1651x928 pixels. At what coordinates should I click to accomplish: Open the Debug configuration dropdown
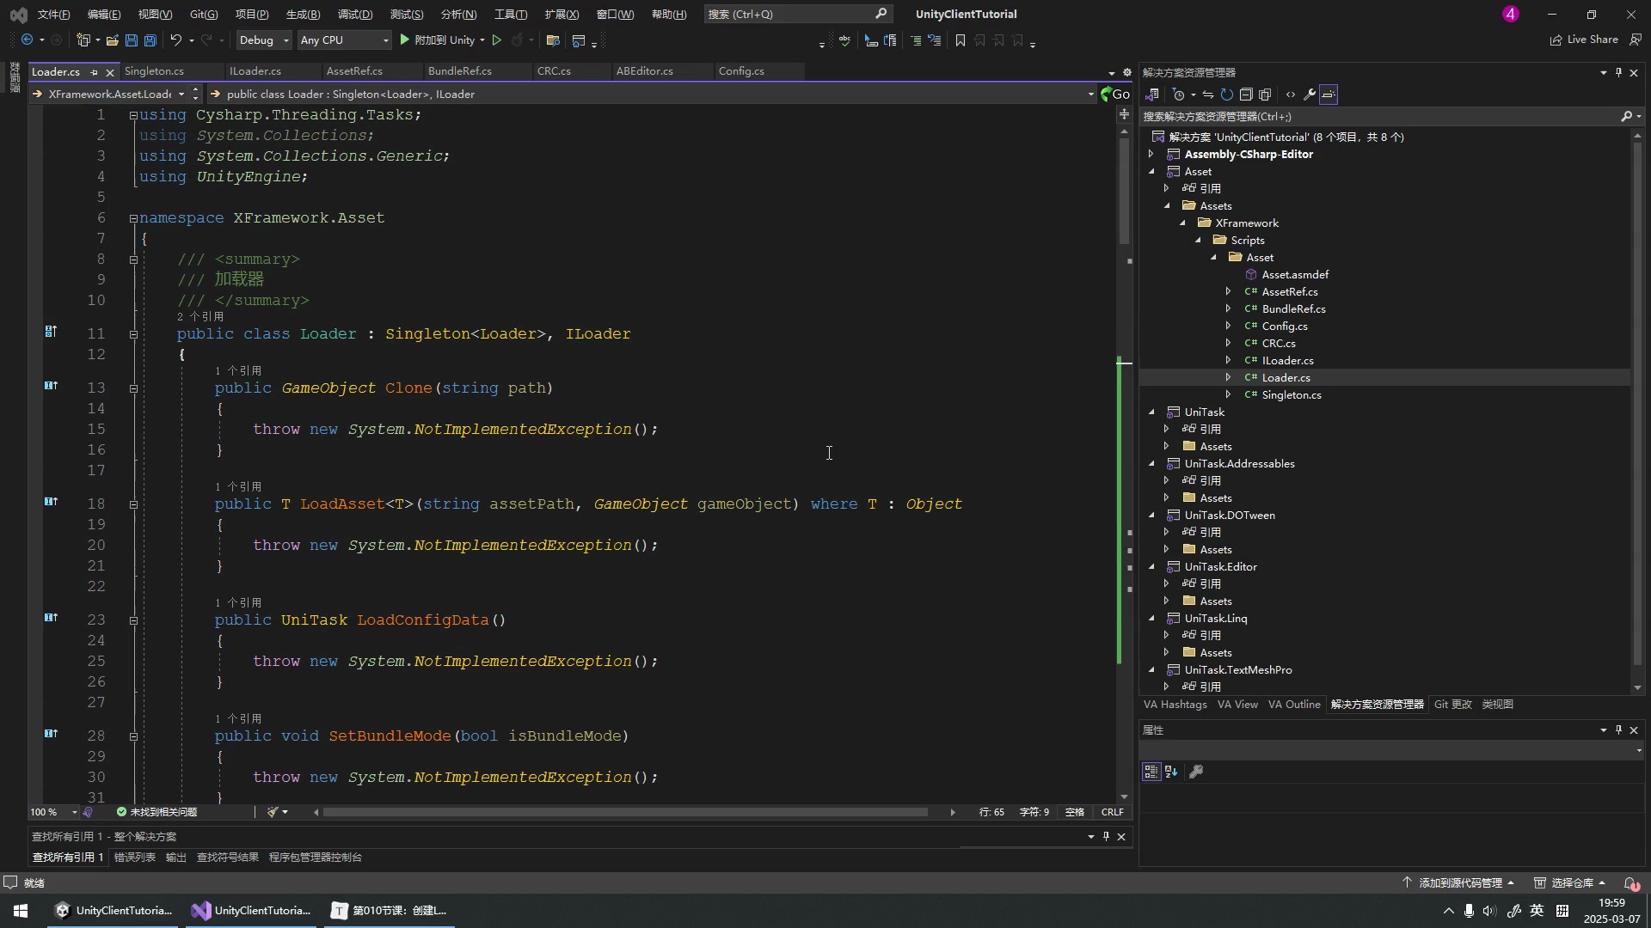263,40
